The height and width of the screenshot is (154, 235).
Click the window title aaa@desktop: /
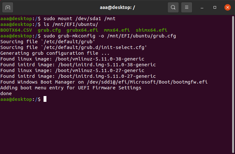117,7
